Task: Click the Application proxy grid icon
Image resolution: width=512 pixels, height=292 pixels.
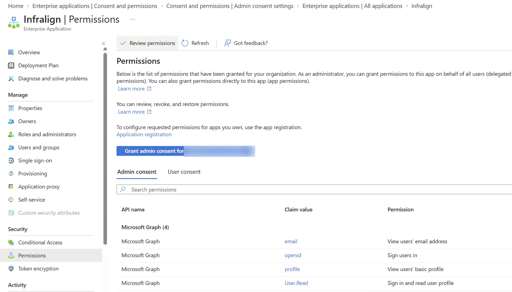Action: [11, 187]
